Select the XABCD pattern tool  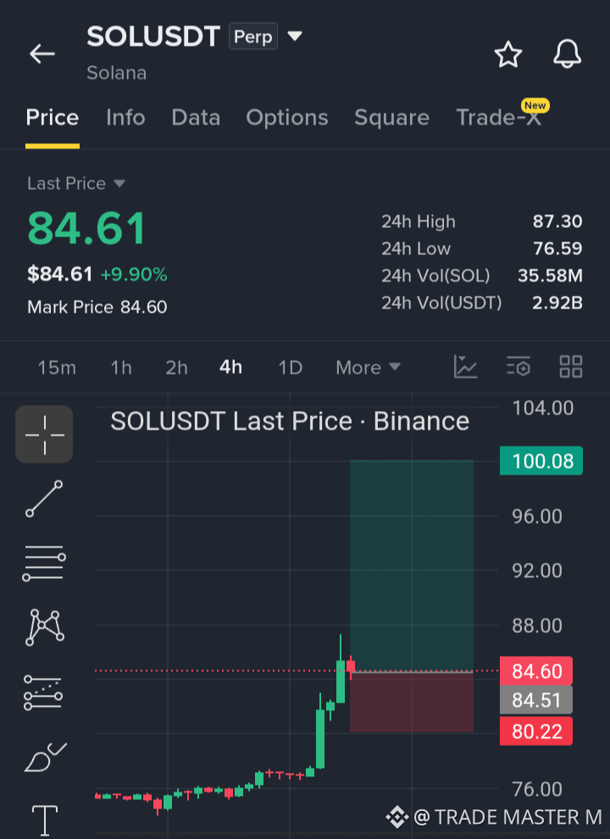click(x=44, y=627)
